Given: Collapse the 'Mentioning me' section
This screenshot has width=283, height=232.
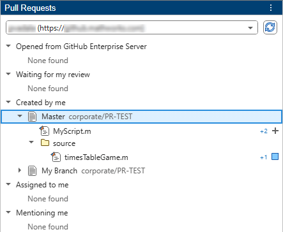Looking at the screenshot, I should tap(8, 212).
